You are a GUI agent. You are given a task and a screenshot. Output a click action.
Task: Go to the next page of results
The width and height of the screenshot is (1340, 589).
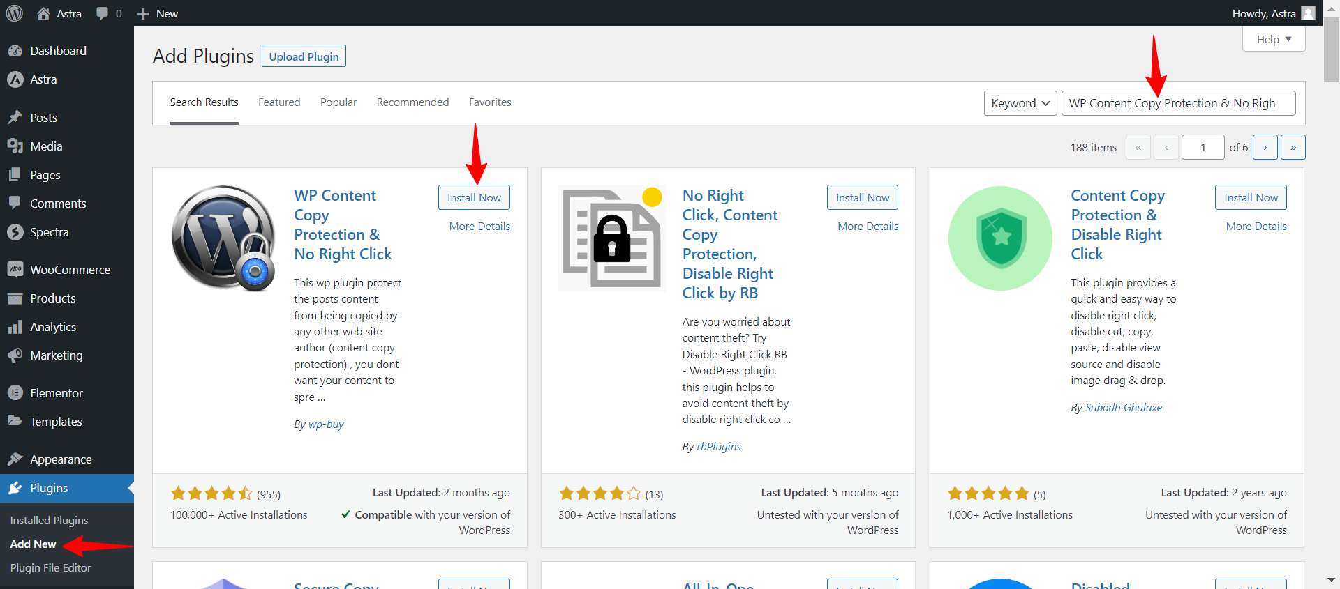(1265, 147)
